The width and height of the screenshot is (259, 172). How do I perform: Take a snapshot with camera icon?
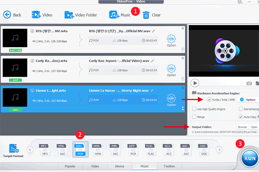[x=249, y=83]
